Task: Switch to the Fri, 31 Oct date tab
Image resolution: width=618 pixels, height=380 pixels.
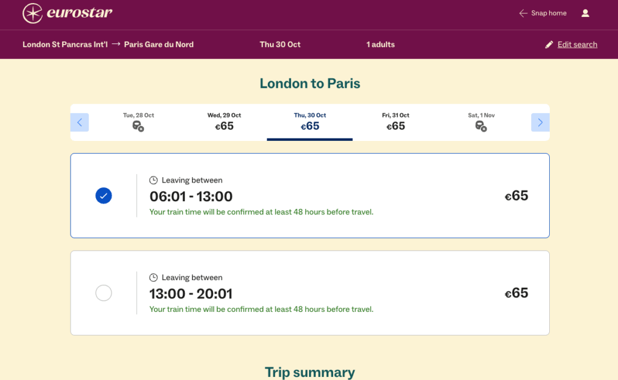Action: click(395, 122)
